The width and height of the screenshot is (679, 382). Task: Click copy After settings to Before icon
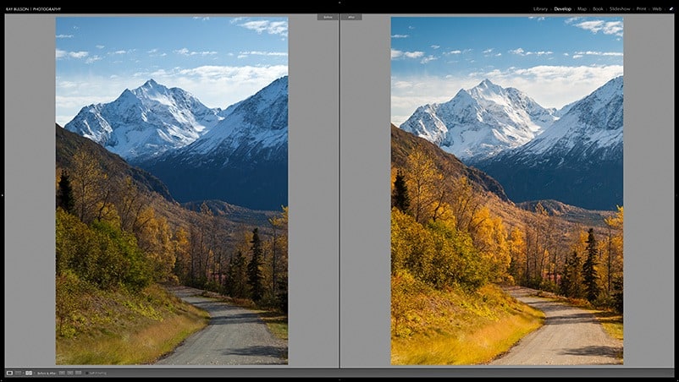pos(70,373)
